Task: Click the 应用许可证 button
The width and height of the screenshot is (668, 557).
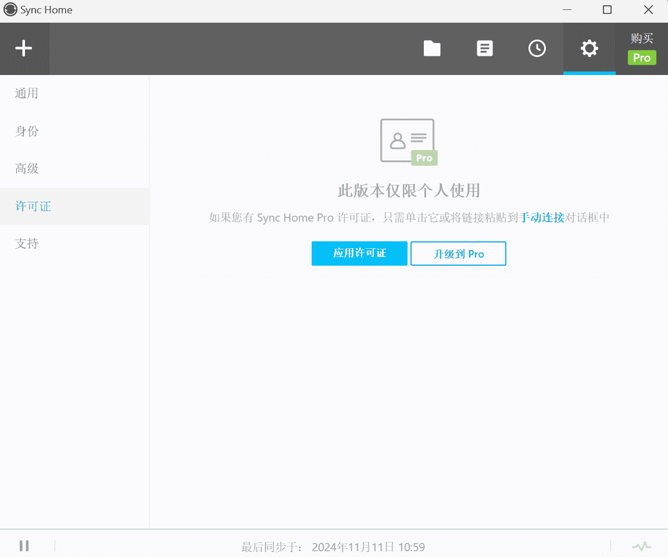Action: click(x=359, y=253)
